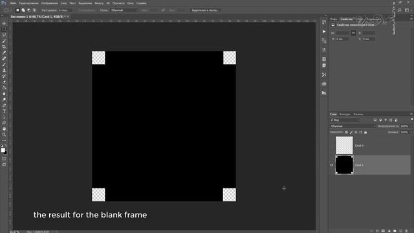Switch to the Контуры tab
Image resolution: width=414 pixels, height=233 pixels.
click(x=345, y=115)
